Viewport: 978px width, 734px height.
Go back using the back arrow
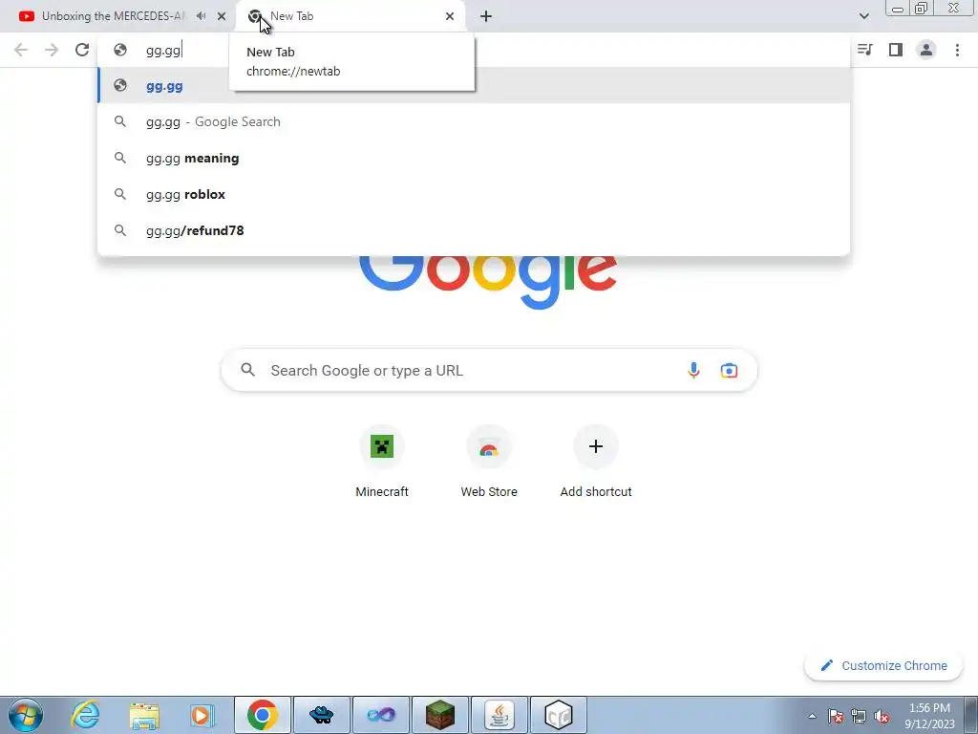pyautogui.click(x=21, y=50)
